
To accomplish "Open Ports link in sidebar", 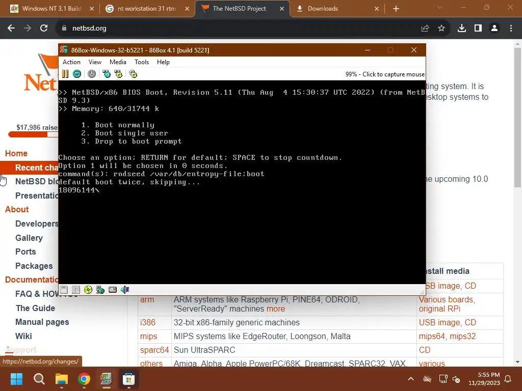I will 25,252.
